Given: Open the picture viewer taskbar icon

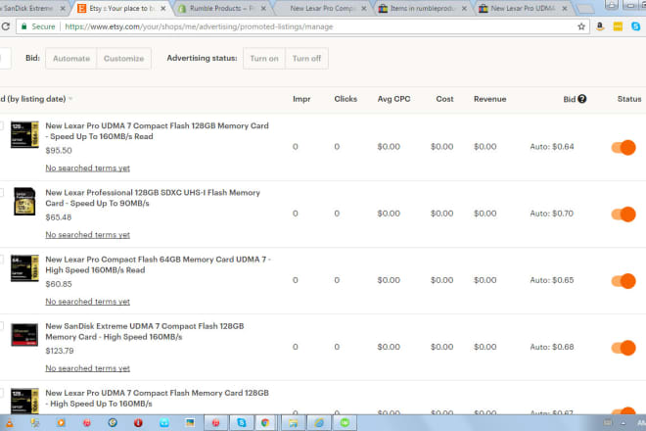Looking at the screenshot, I should (190, 423).
